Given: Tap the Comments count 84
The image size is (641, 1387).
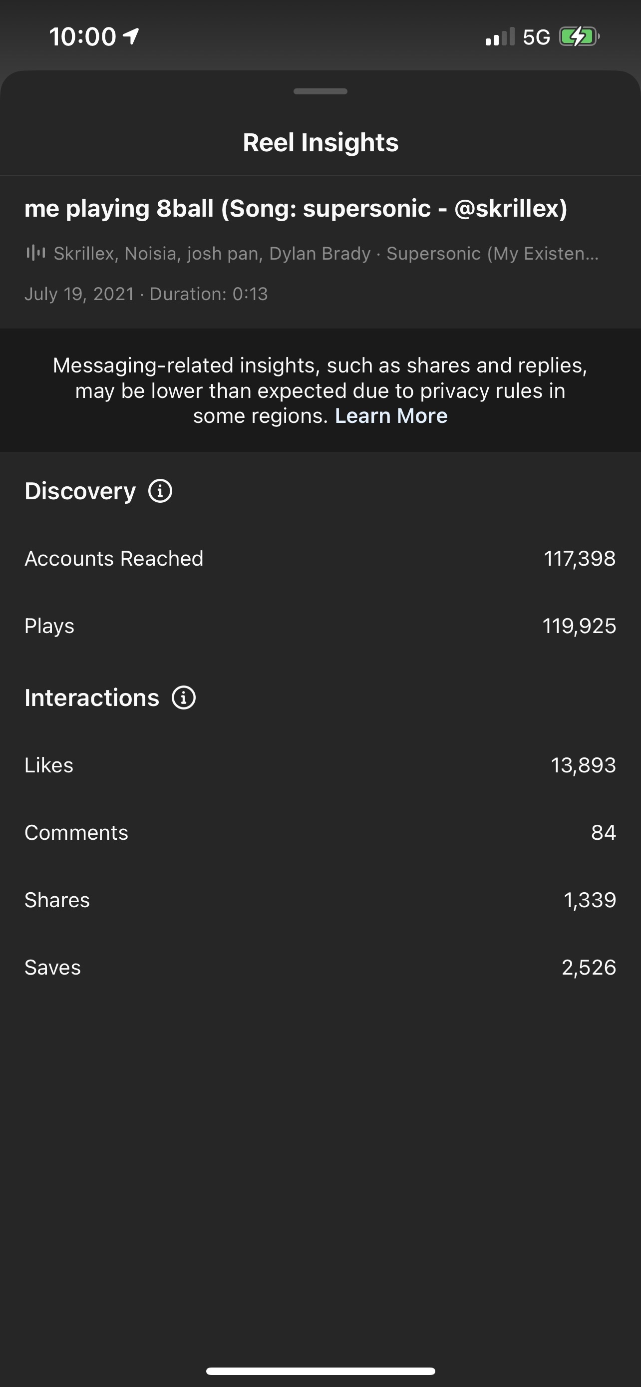Looking at the screenshot, I should point(603,832).
